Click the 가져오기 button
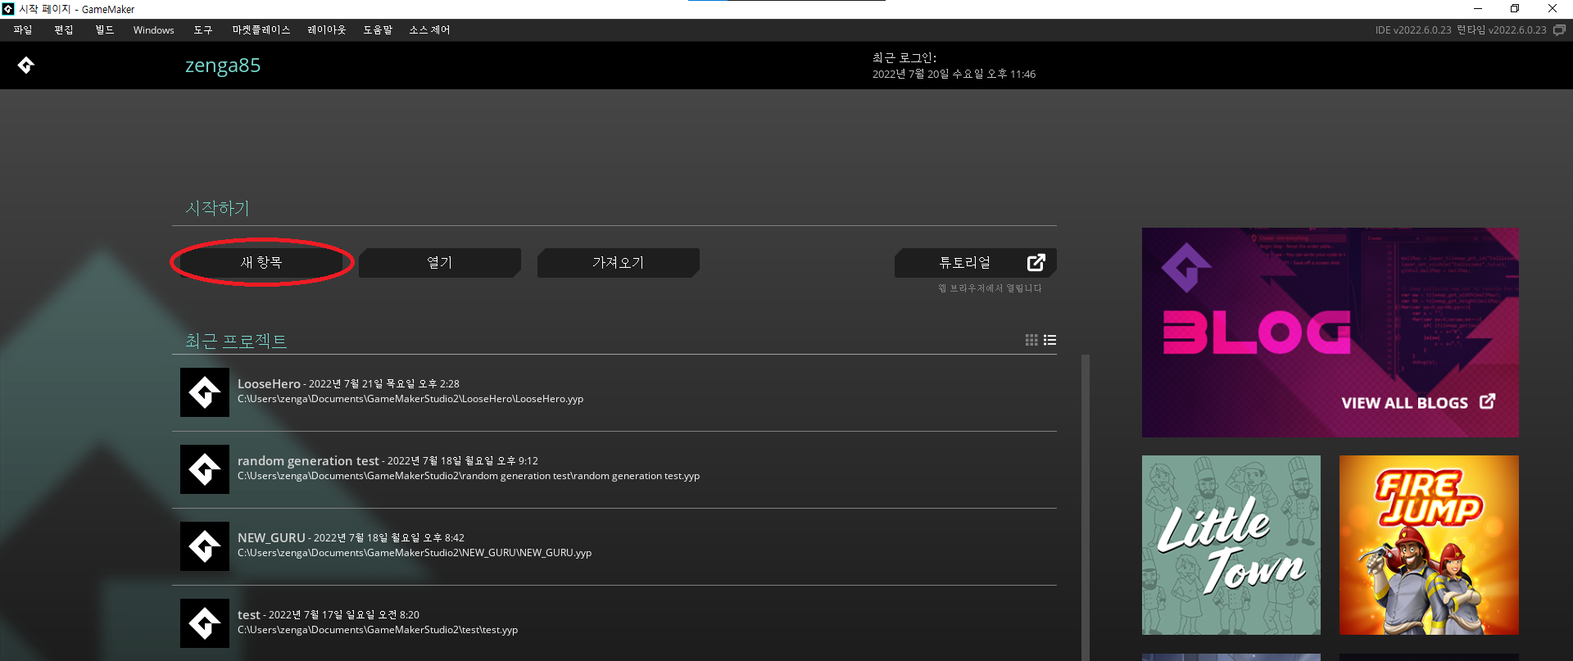 tap(619, 262)
